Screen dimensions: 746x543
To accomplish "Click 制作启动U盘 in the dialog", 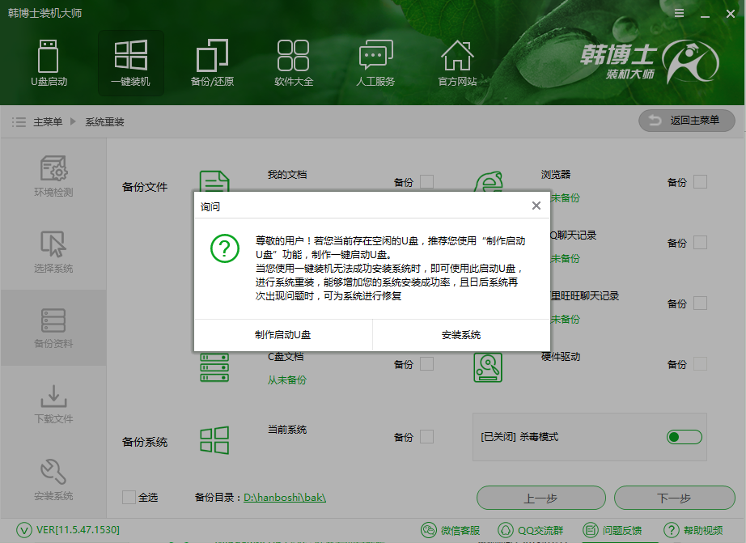I will [282, 334].
